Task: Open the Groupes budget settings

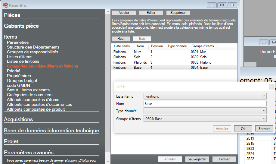Action: point(22,80)
